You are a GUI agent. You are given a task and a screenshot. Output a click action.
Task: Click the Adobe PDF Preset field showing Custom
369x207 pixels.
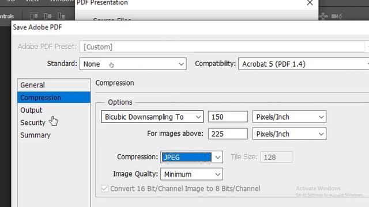(223, 47)
